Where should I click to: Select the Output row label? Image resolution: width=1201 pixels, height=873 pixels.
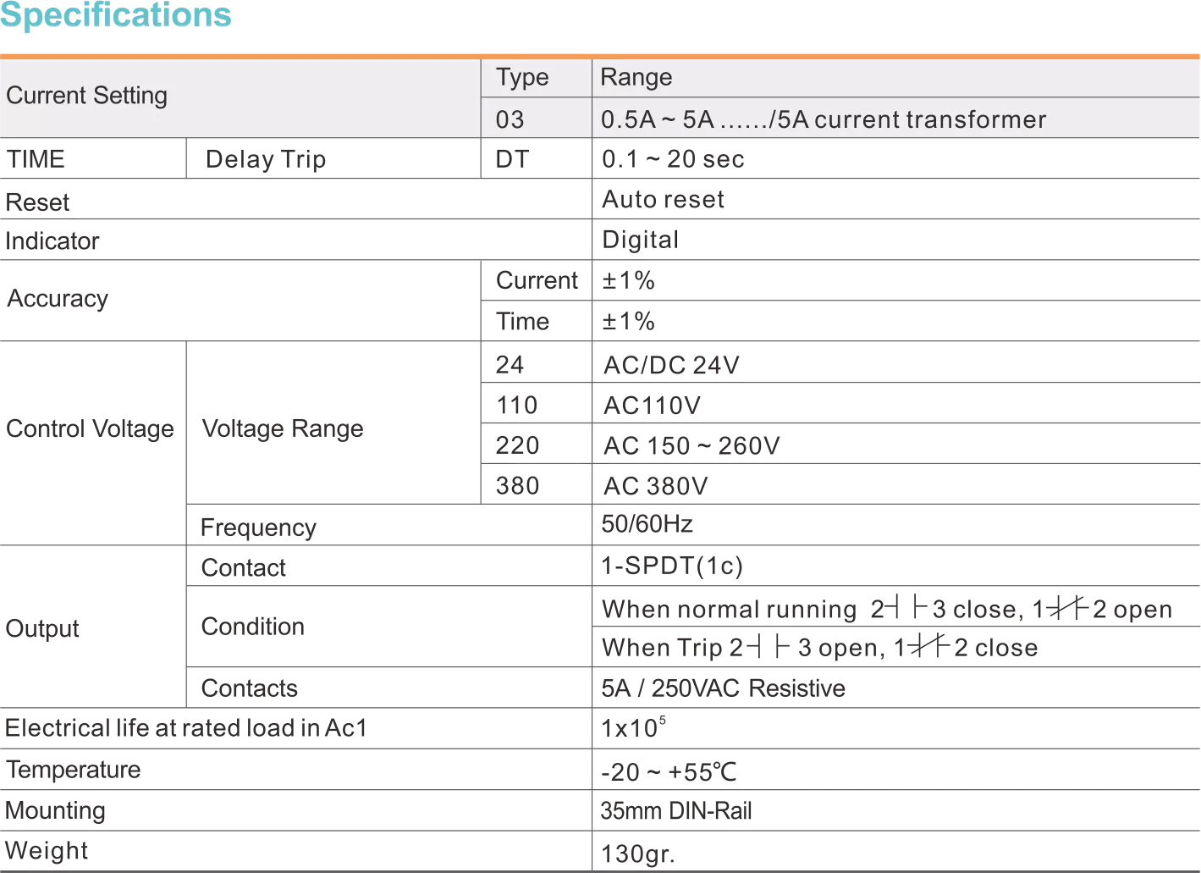[x=42, y=630]
